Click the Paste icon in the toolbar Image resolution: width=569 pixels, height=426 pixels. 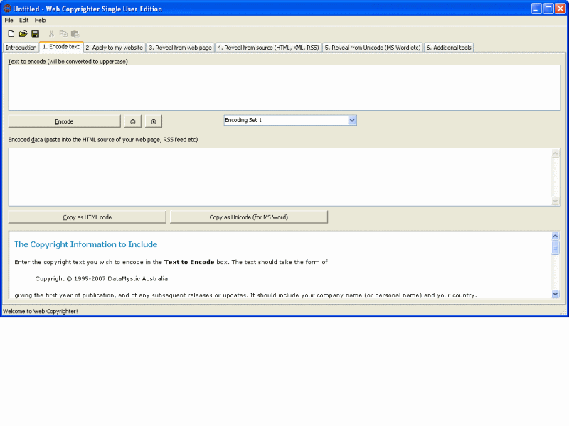click(75, 33)
